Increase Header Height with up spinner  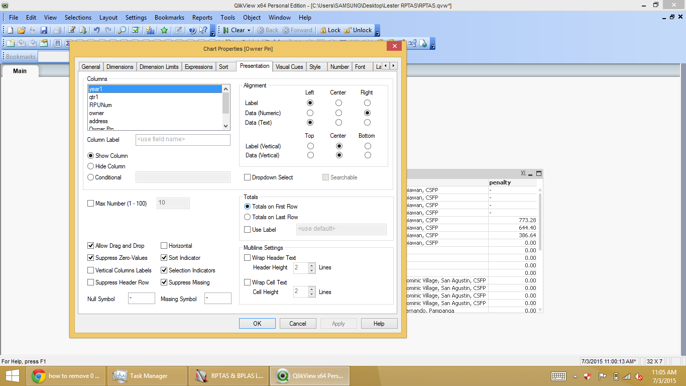pyautogui.click(x=312, y=265)
